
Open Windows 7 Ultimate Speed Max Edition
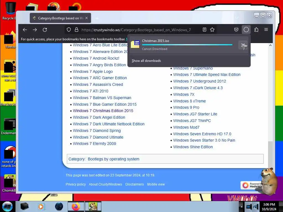coord(207,75)
